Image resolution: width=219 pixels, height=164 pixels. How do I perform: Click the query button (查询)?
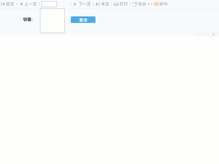click(x=83, y=20)
